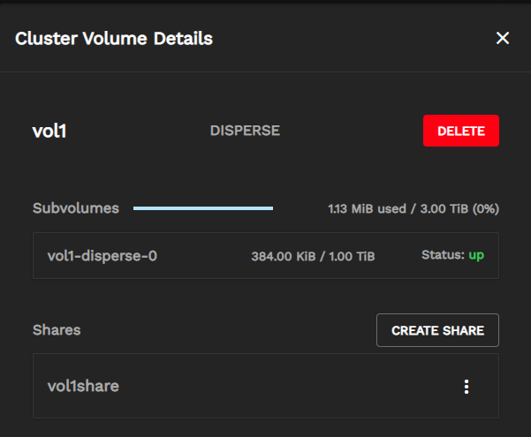Click the slash between 384.00 KiB and 1.00 TiB

pos(322,257)
